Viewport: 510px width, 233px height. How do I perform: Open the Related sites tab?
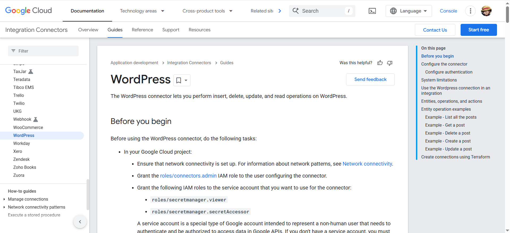click(x=262, y=11)
